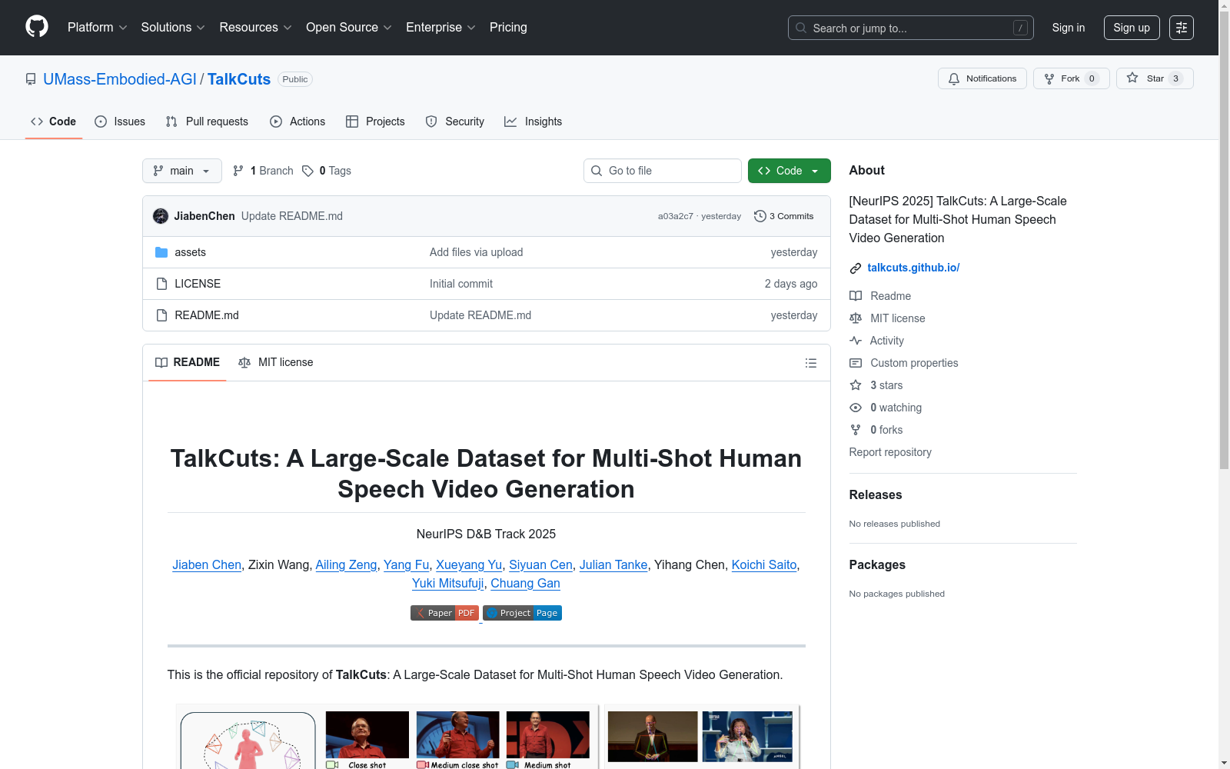Open the Activity pulse link
The height and width of the screenshot is (769, 1230).
(x=877, y=341)
